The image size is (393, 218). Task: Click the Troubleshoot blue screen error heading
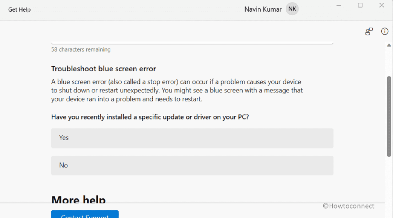tap(103, 69)
